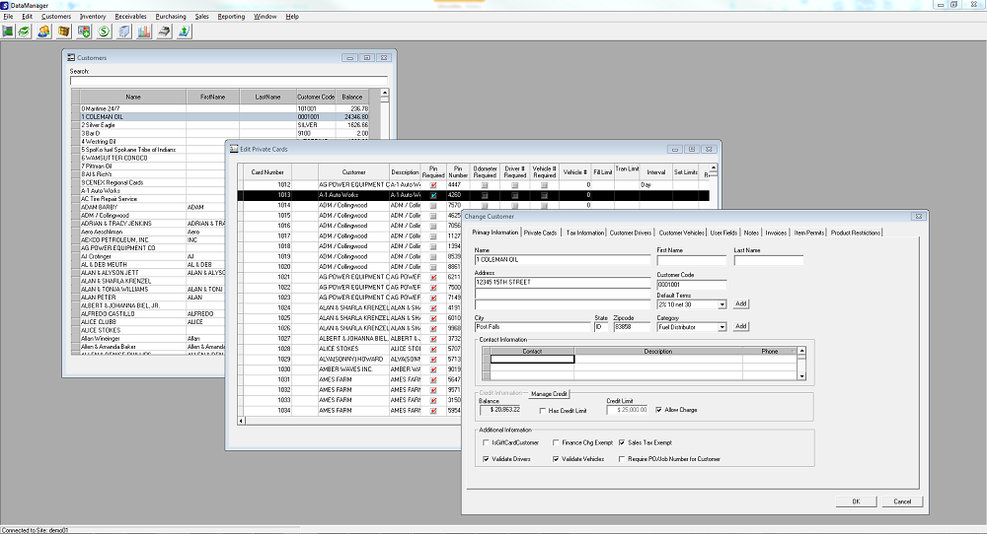Image resolution: width=987 pixels, height=534 pixels.
Task: Click the Zipcode input field
Action: click(632, 327)
